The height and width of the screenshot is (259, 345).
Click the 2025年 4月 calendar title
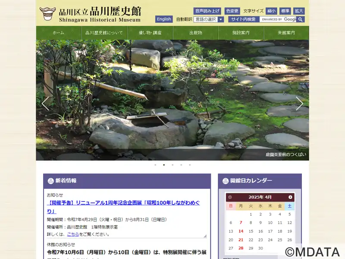tap(260, 197)
